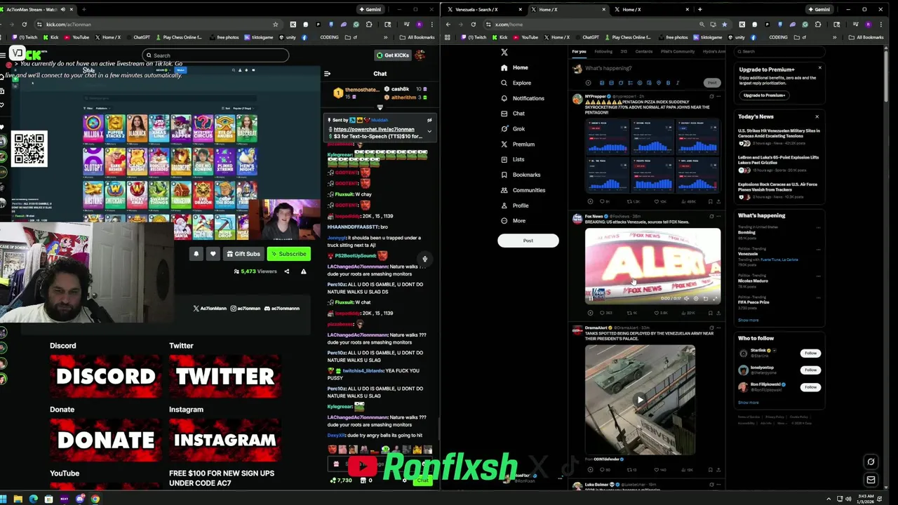
Task: Follow the Starlink account
Action: tap(810, 353)
